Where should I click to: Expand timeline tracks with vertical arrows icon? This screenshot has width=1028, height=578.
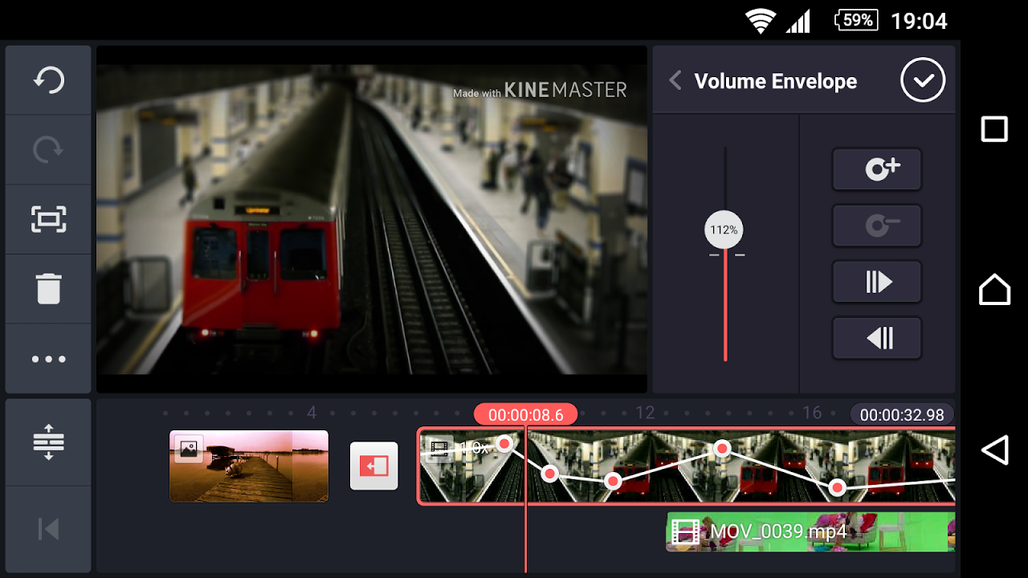click(48, 442)
